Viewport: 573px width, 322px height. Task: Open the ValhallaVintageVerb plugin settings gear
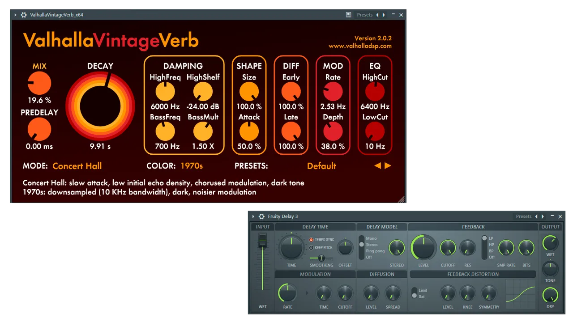tap(24, 15)
